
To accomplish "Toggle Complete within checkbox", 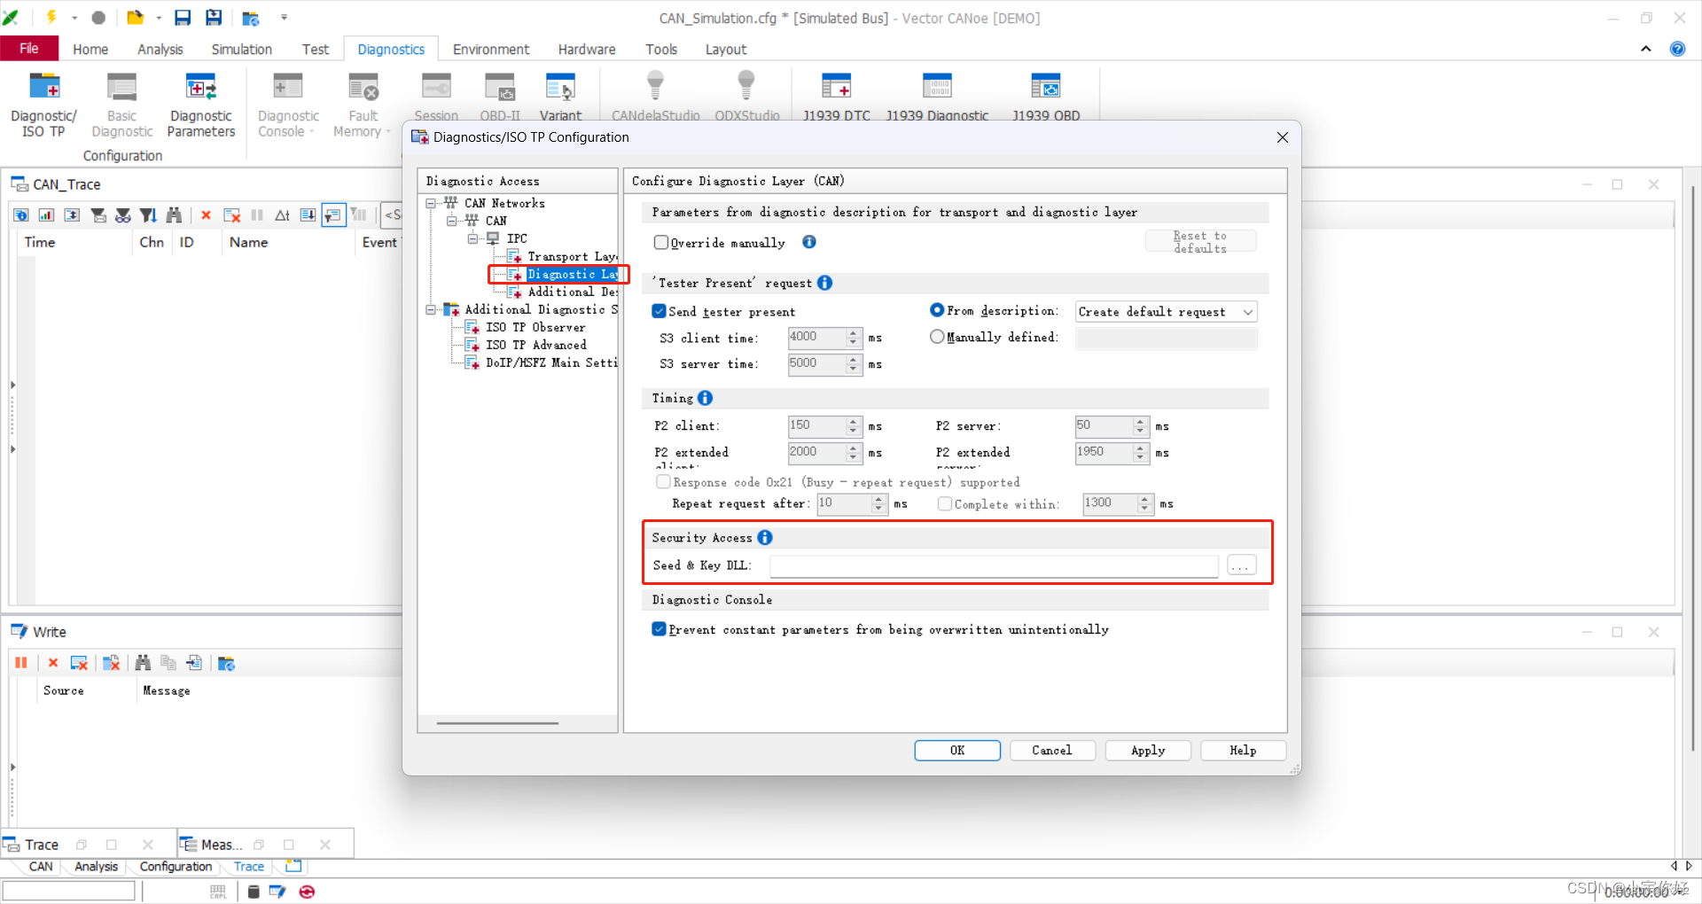I will pyautogui.click(x=945, y=503).
